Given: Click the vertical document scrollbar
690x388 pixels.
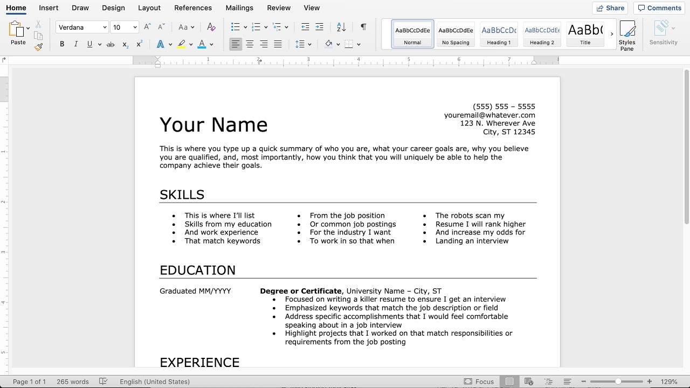Looking at the screenshot, I should pyautogui.click(x=686, y=147).
